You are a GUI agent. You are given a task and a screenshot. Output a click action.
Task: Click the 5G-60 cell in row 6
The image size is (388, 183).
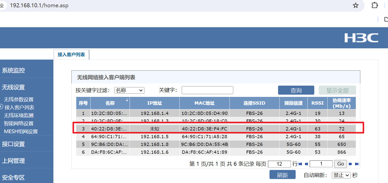[293, 152]
